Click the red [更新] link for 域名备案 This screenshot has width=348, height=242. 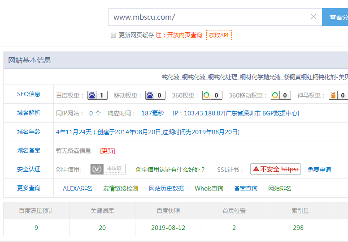click(108, 151)
